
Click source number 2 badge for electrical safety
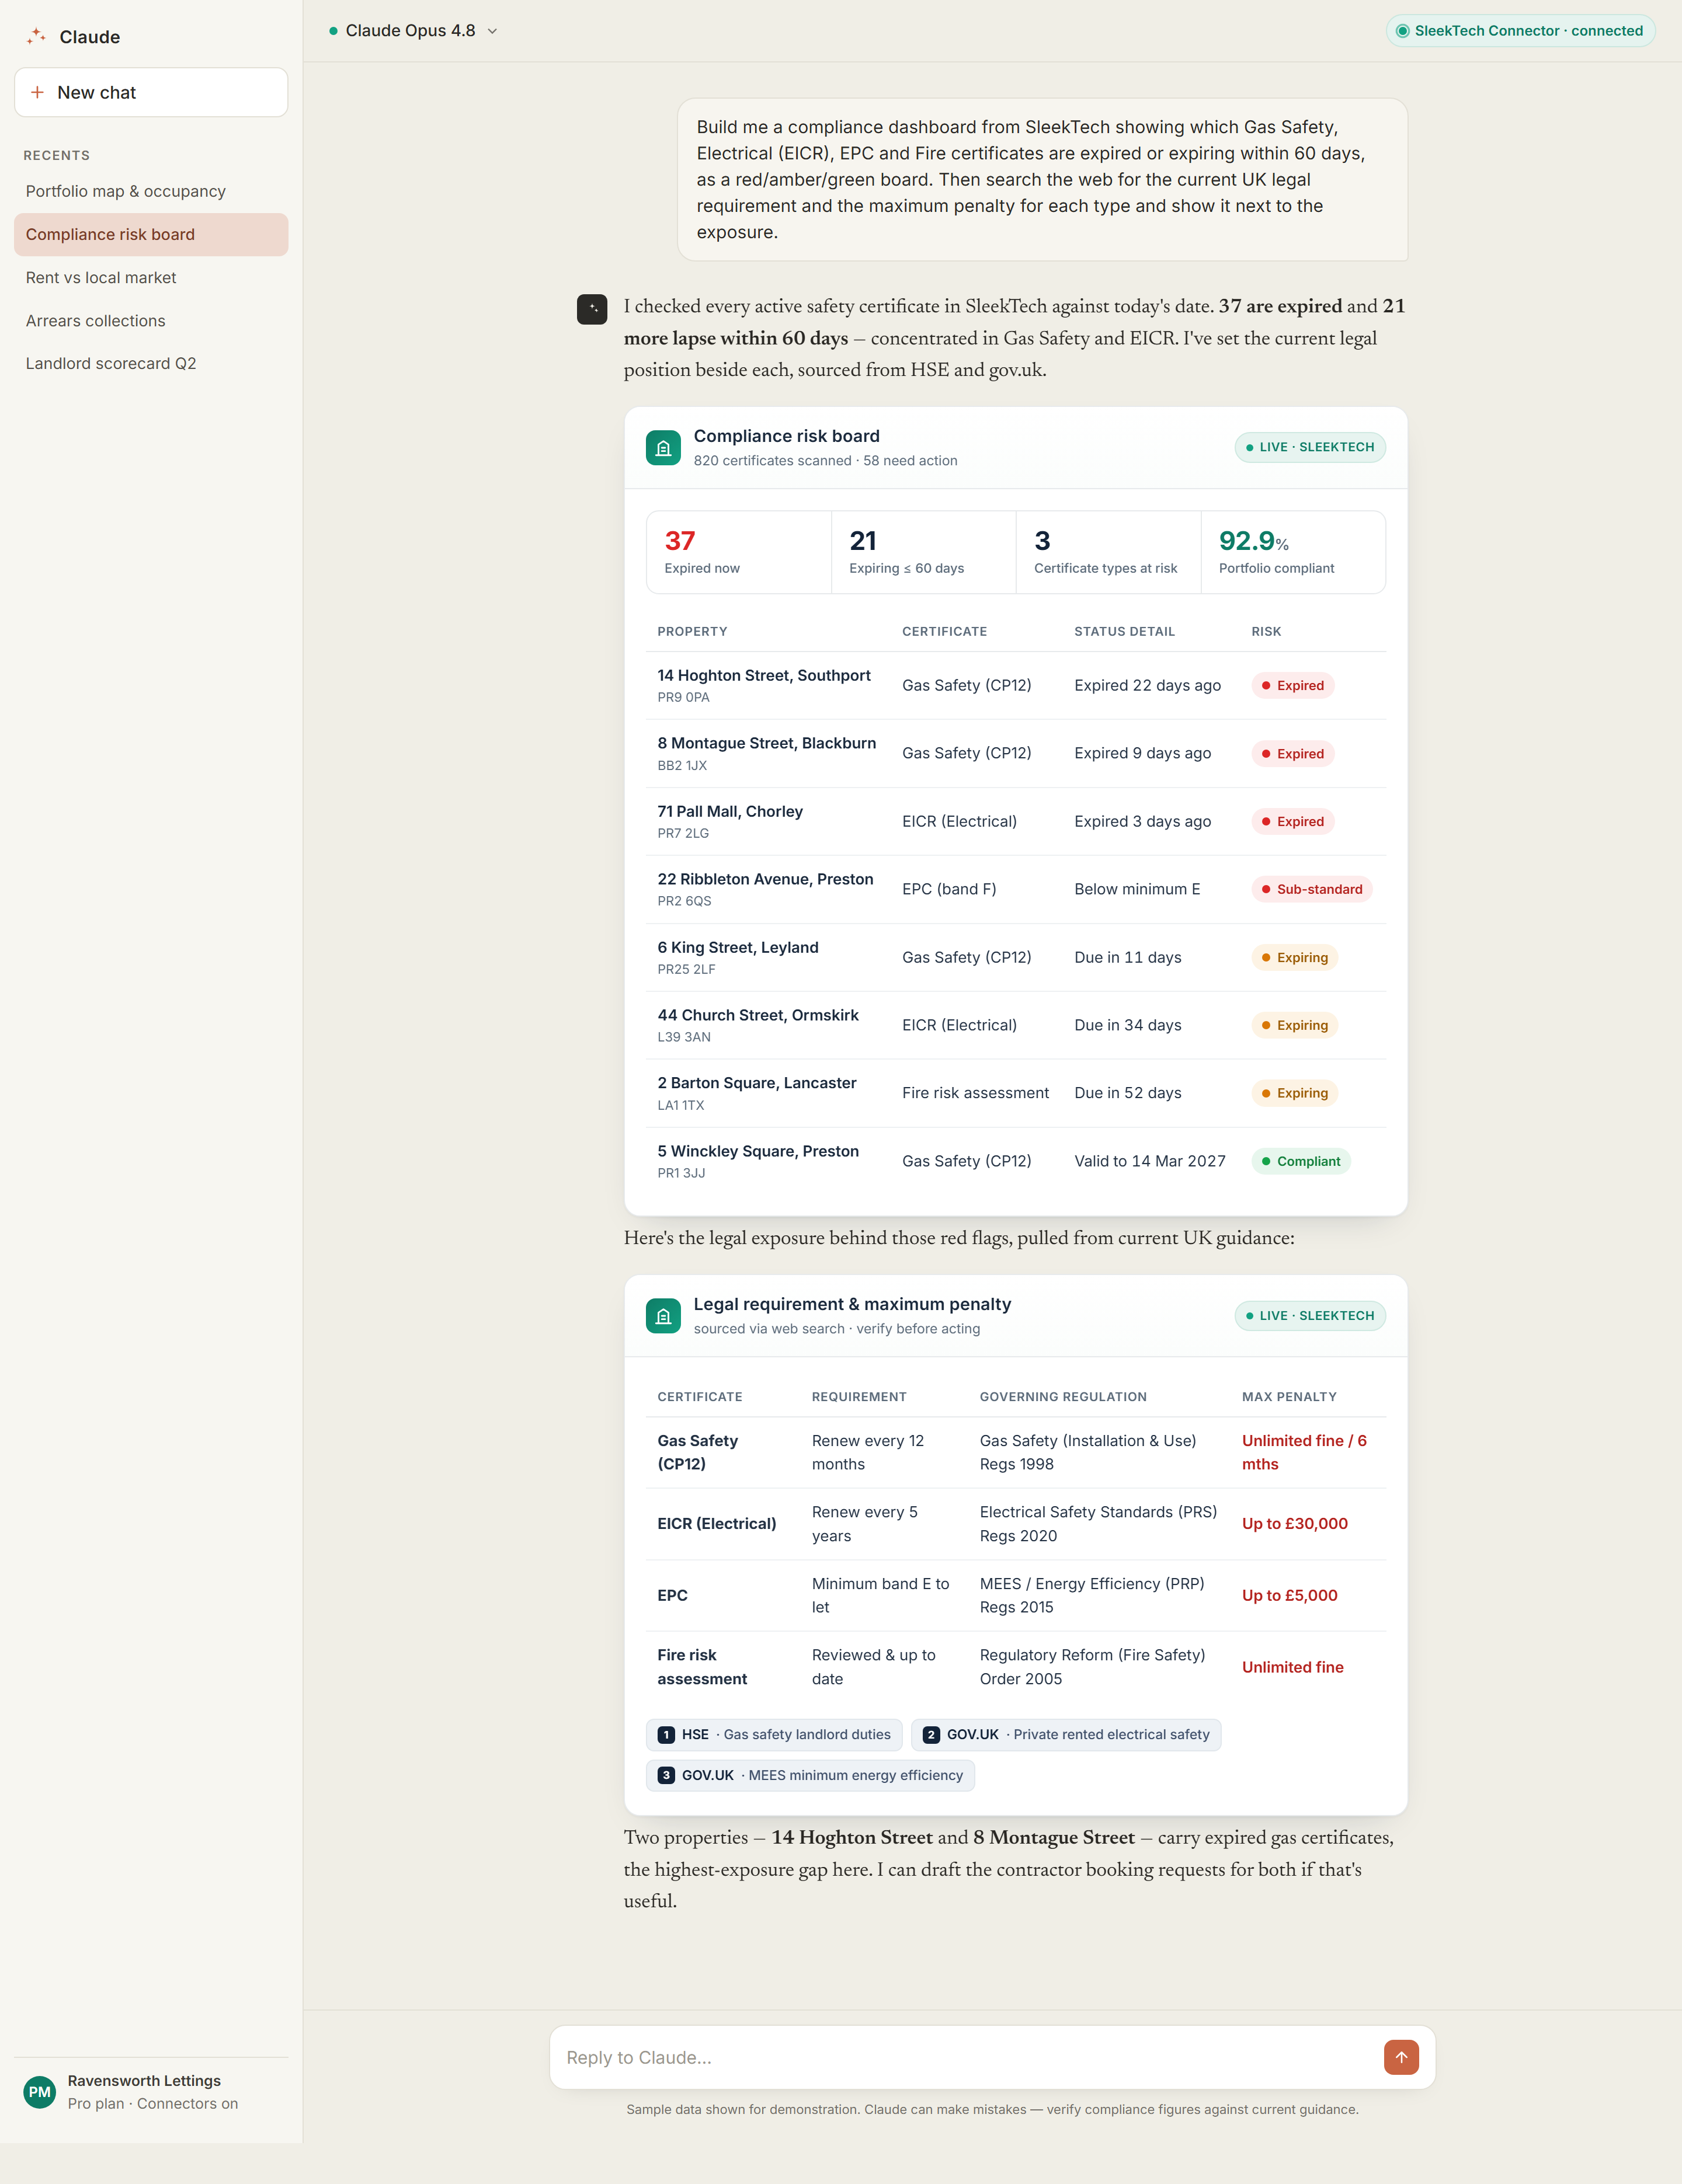[930, 1735]
